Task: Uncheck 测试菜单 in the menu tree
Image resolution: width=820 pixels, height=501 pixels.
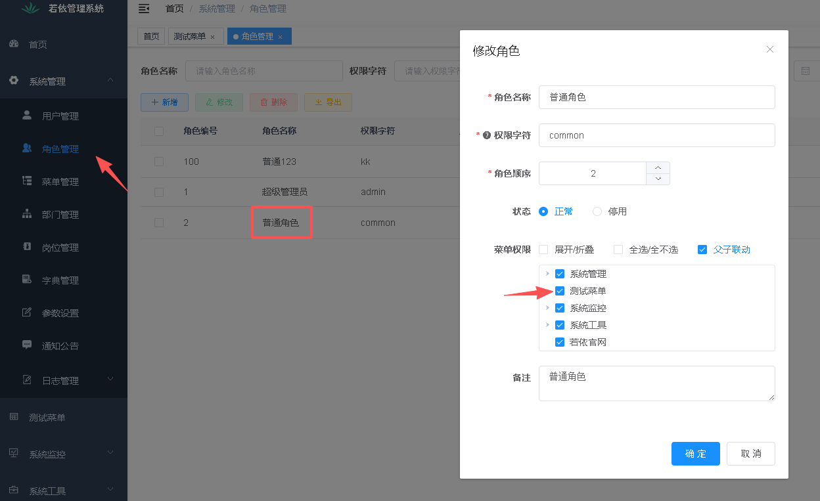Action: click(560, 291)
